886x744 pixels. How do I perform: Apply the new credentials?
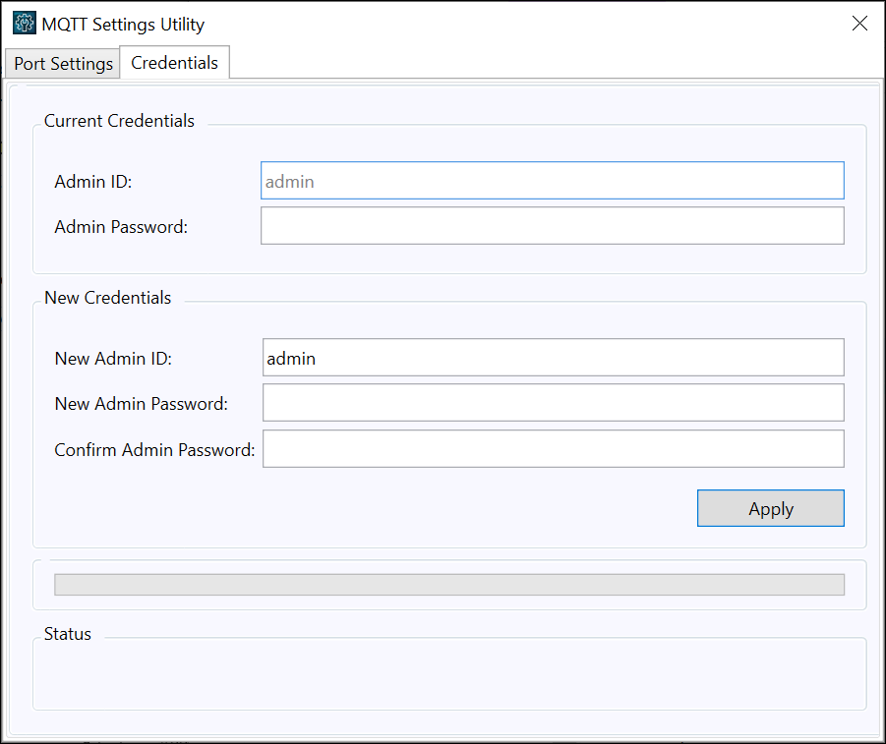[771, 508]
